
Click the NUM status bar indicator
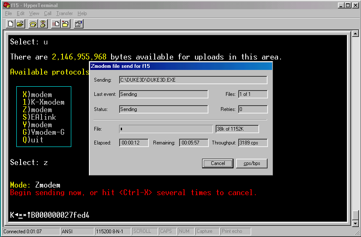[186, 231]
